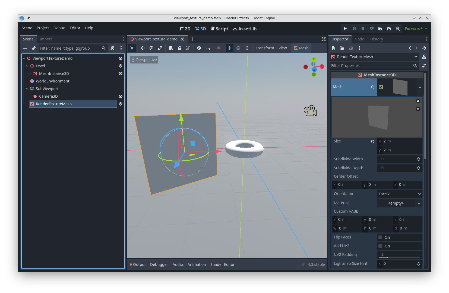This screenshot has width=449, height=293.
Task: Group the selected node's children
Action: click(188, 48)
